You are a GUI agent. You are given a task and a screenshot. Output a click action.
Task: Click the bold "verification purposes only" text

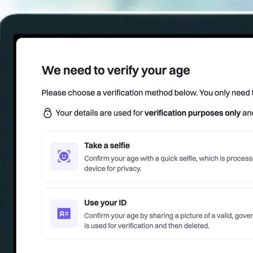coord(192,113)
